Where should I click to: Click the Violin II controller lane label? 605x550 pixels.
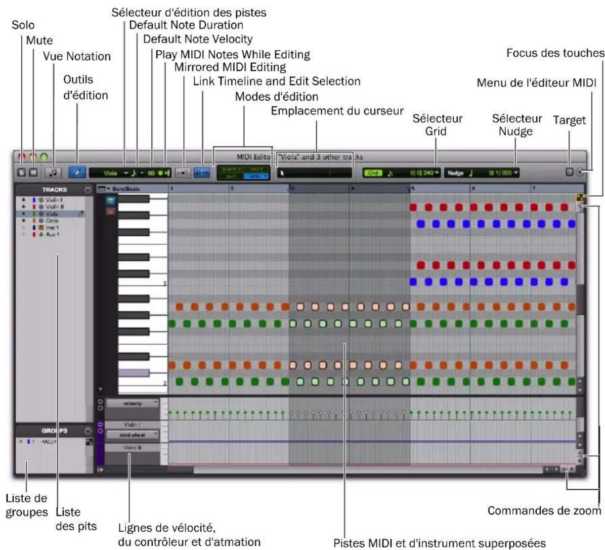[132, 448]
